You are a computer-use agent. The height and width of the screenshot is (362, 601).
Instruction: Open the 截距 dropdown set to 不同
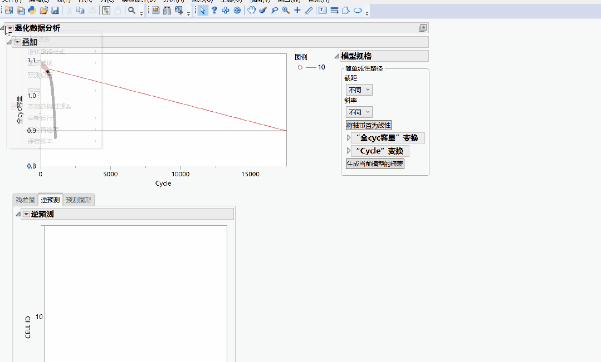(x=359, y=90)
